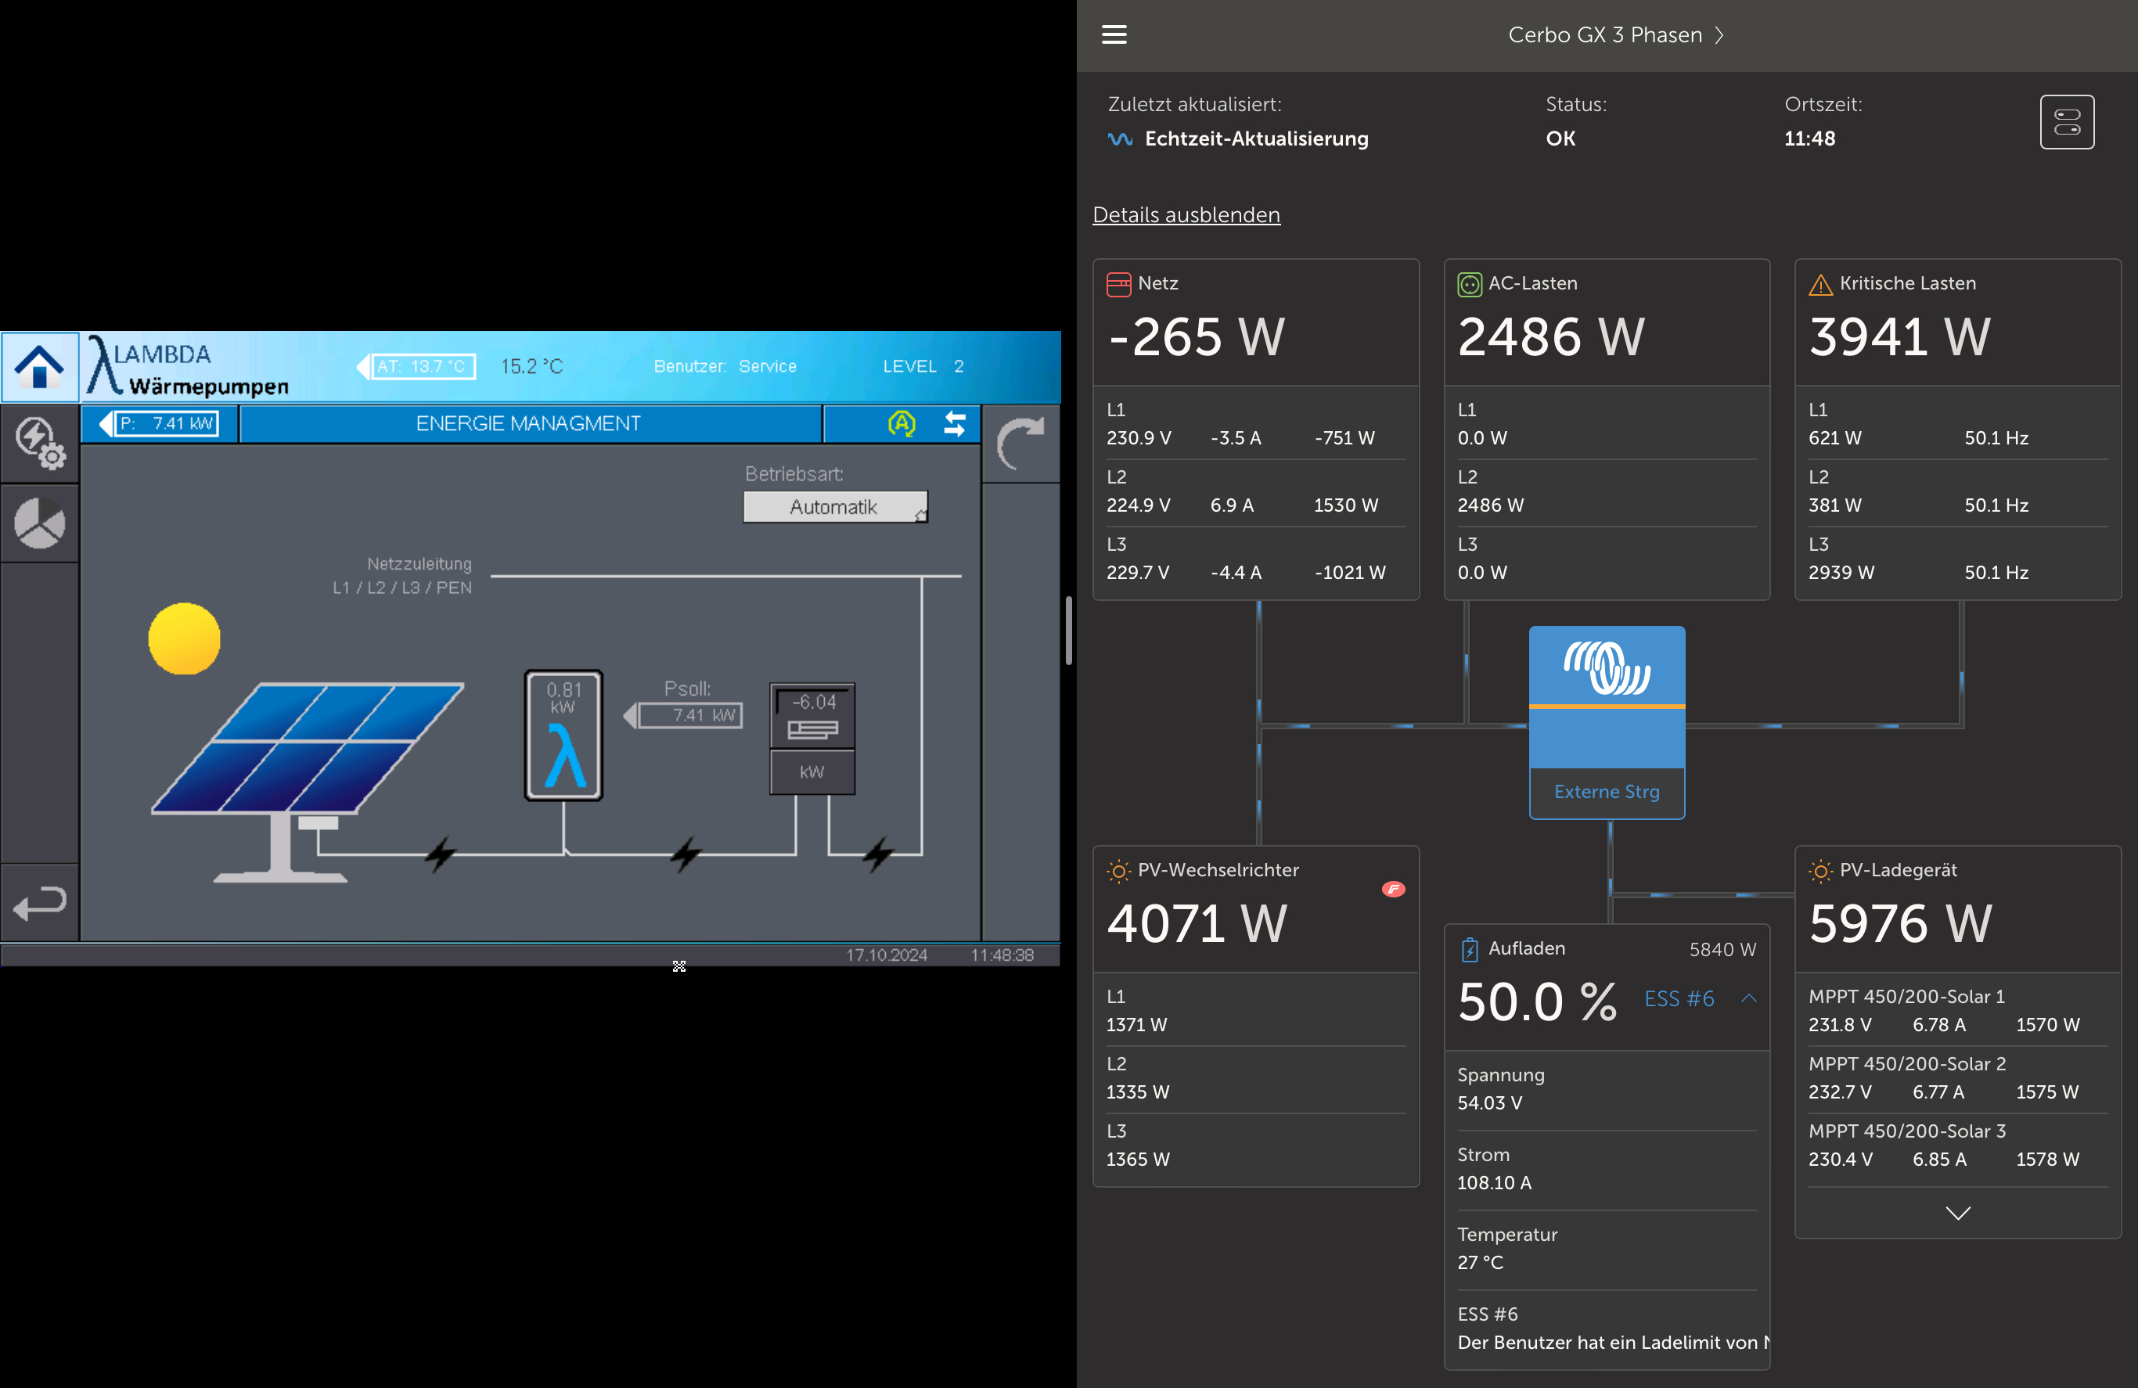Click the back return arrow icon
This screenshot has width=2138, height=1388.
pyautogui.click(x=40, y=903)
